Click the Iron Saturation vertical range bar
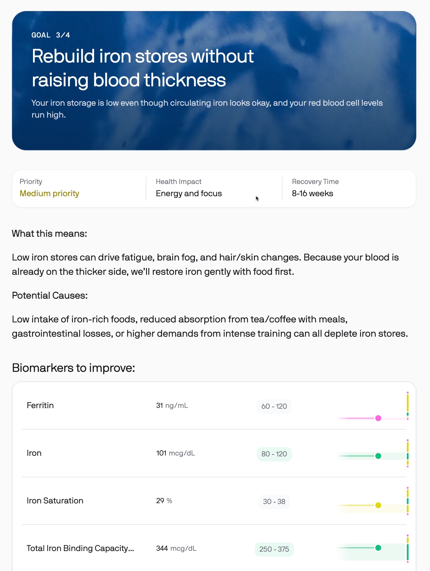 (407, 501)
